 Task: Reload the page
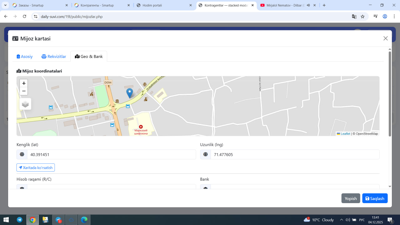tap(25, 17)
